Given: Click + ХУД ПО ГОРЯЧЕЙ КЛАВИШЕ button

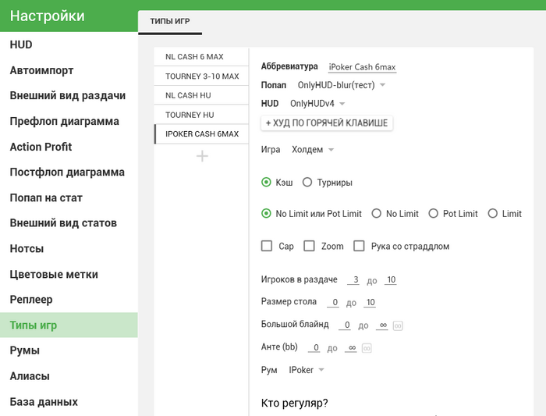Looking at the screenshot, I should 327,123.
